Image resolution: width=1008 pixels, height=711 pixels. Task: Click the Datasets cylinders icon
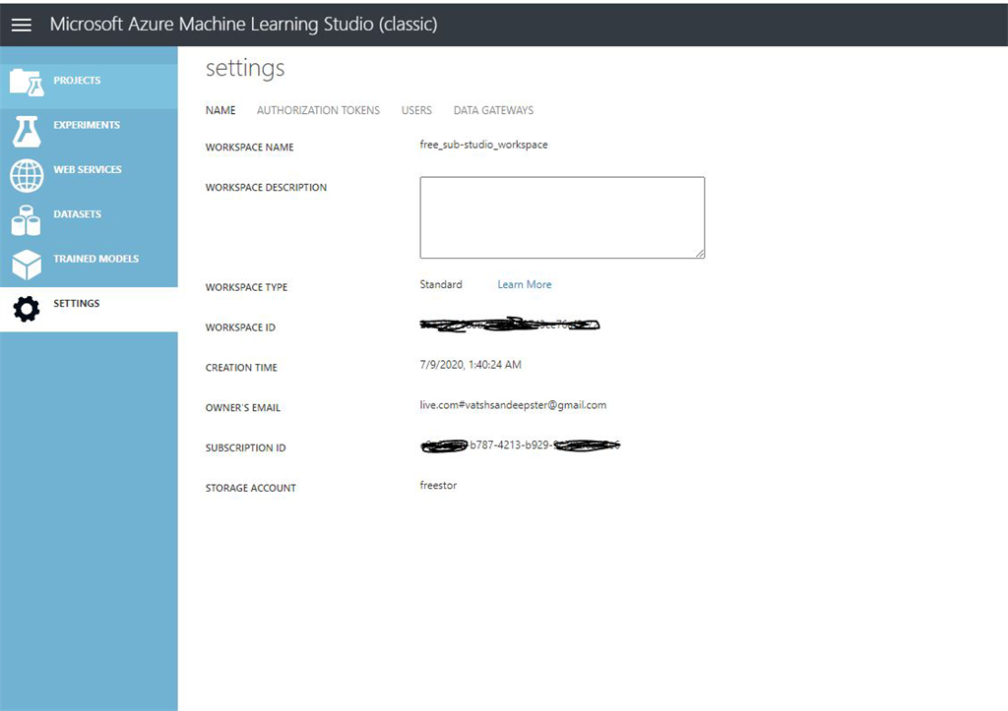coord(27,220)
